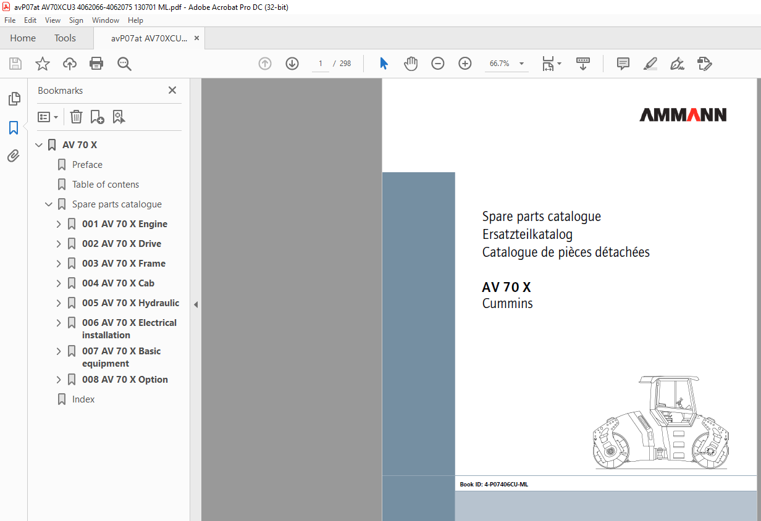Find current bookmark icon

pyautogui.click(x=119, y=117)
